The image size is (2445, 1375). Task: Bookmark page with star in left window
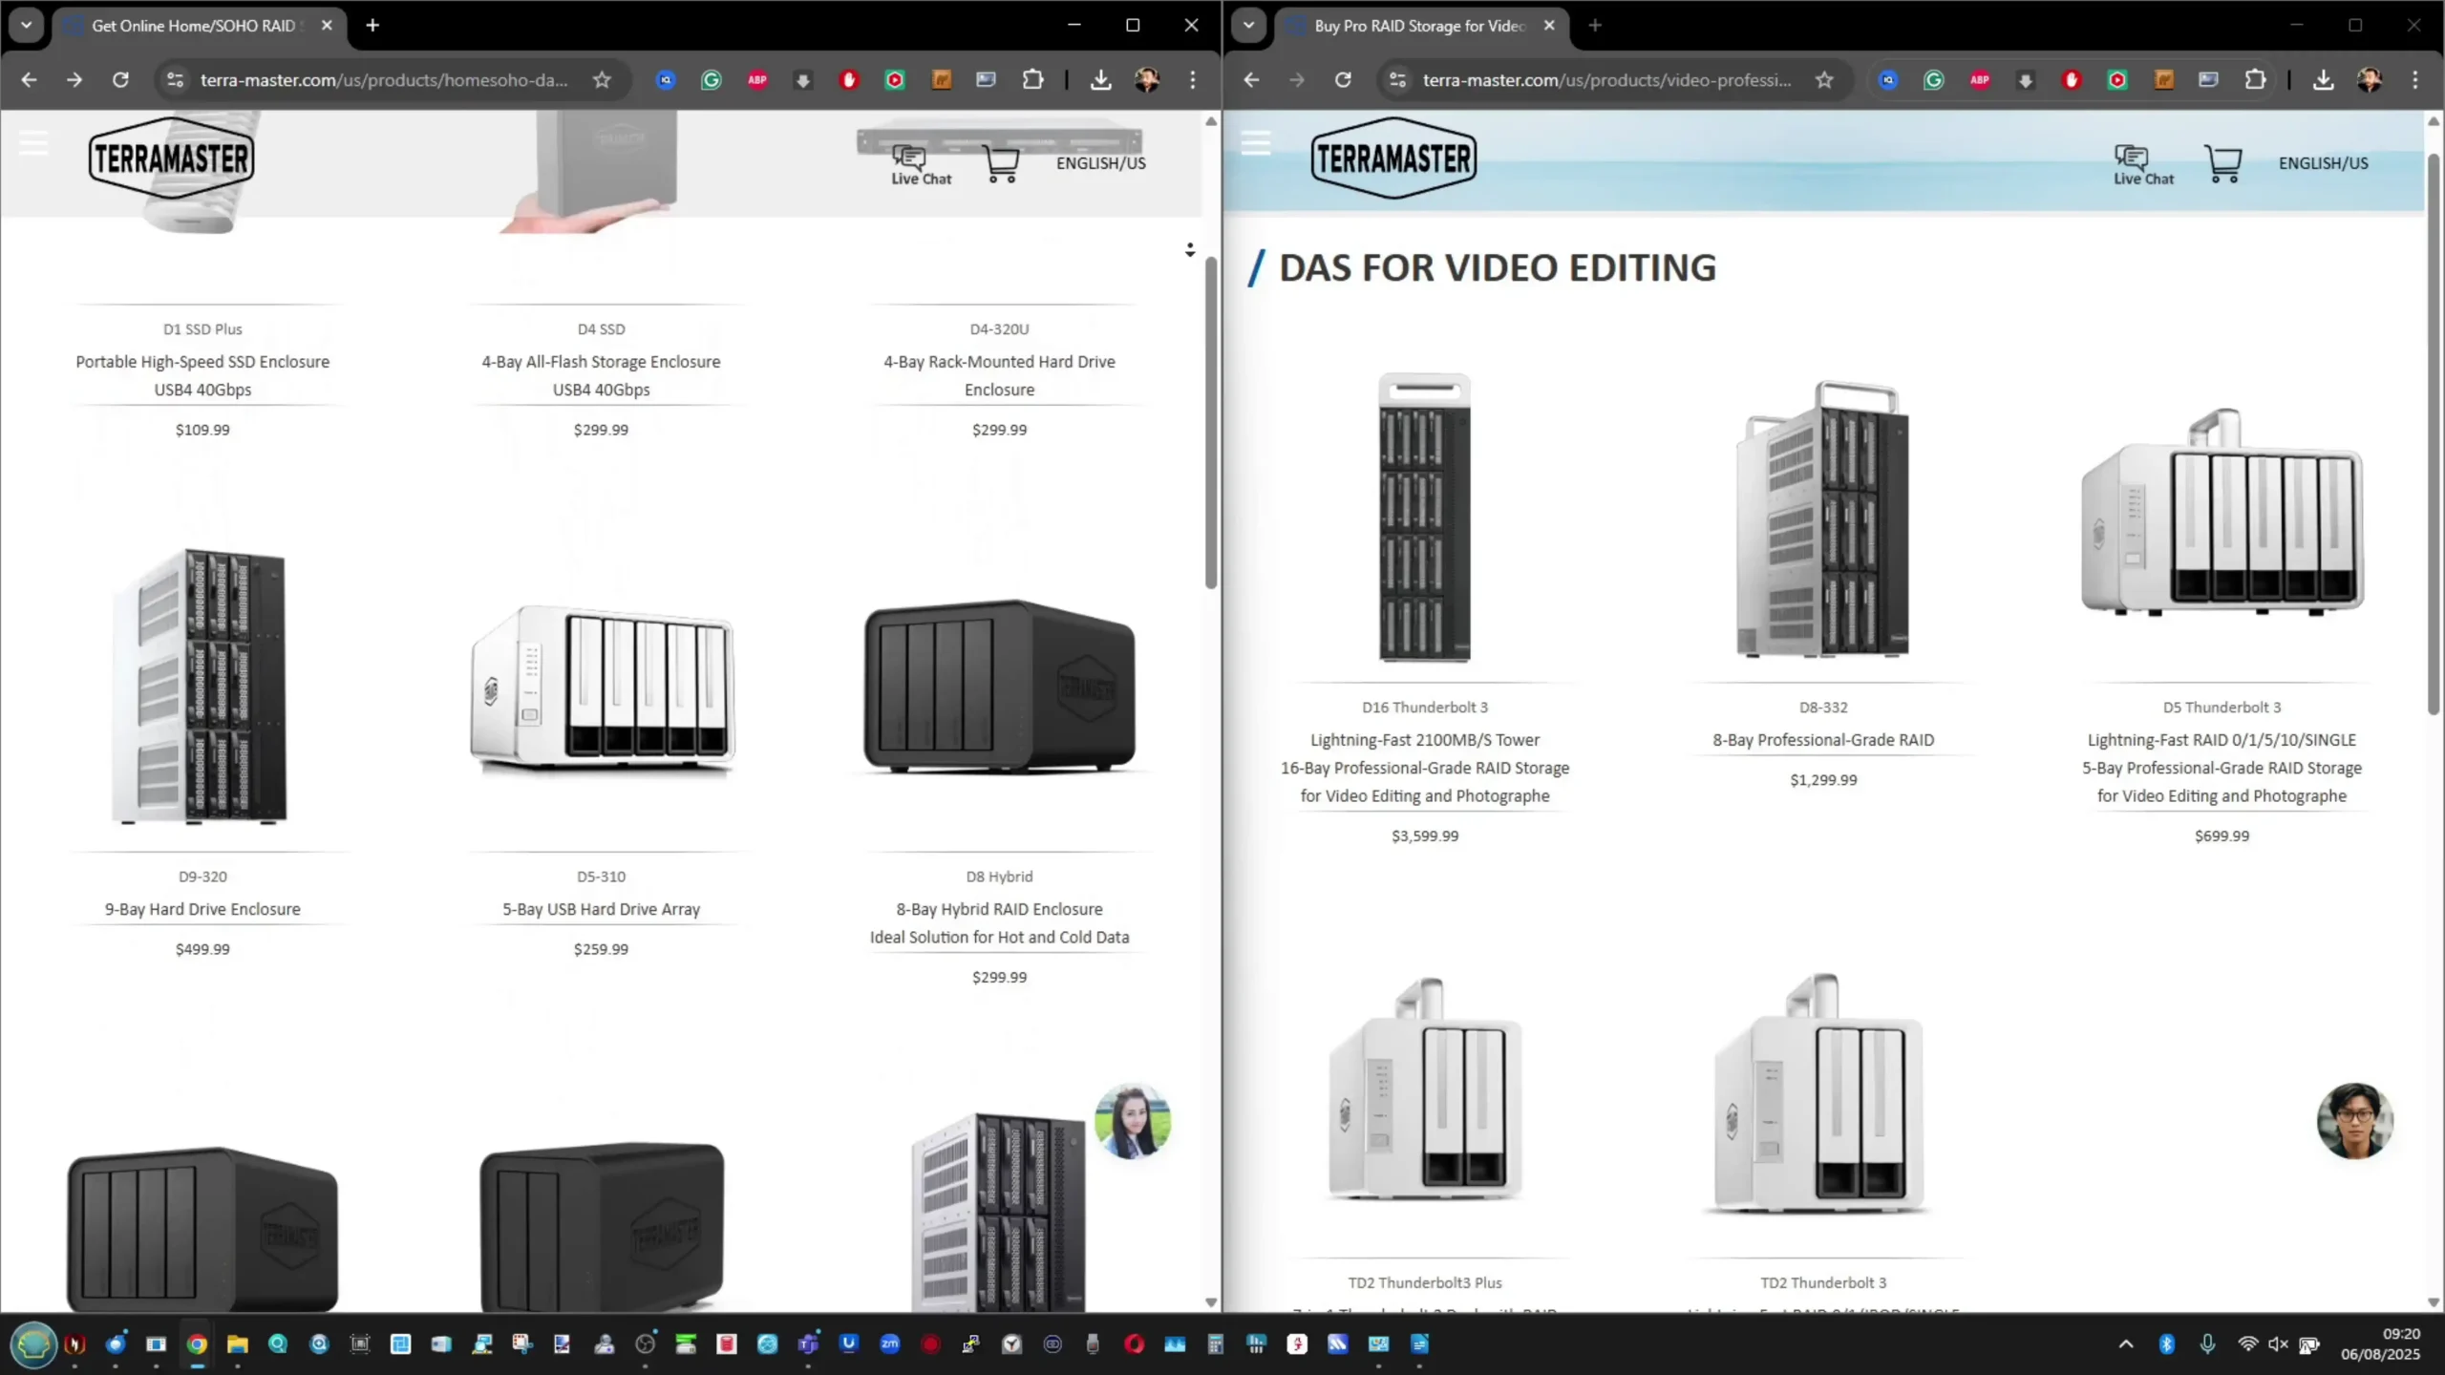pyautogui.click(x=602, y=79)
